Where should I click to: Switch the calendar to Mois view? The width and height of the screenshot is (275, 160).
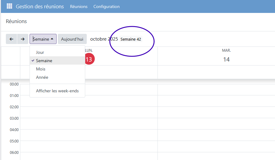(x=41, y=69)
